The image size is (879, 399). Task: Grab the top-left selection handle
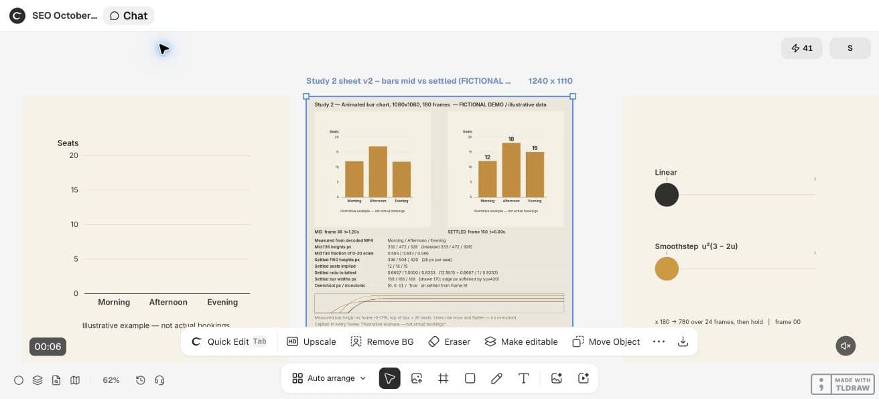coord(307,96)
